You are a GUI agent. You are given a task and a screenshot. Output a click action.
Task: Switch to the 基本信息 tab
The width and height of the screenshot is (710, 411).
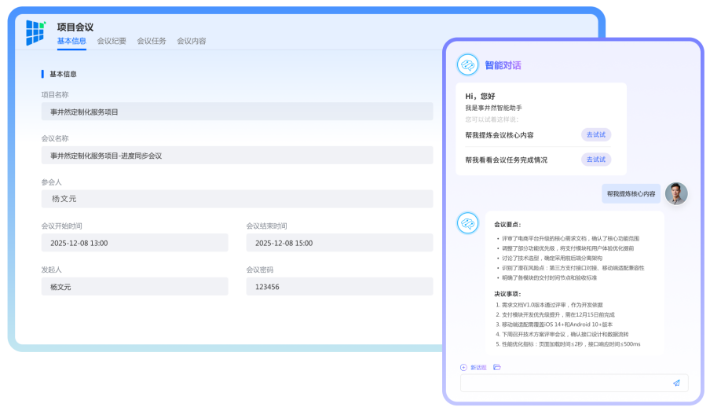pyautogui.click(x=71, y=41)
